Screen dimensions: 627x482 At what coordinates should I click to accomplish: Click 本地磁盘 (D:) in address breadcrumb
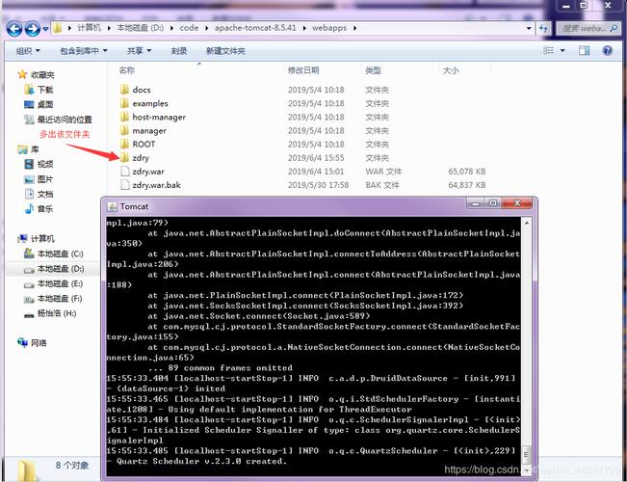coord(140,28)
